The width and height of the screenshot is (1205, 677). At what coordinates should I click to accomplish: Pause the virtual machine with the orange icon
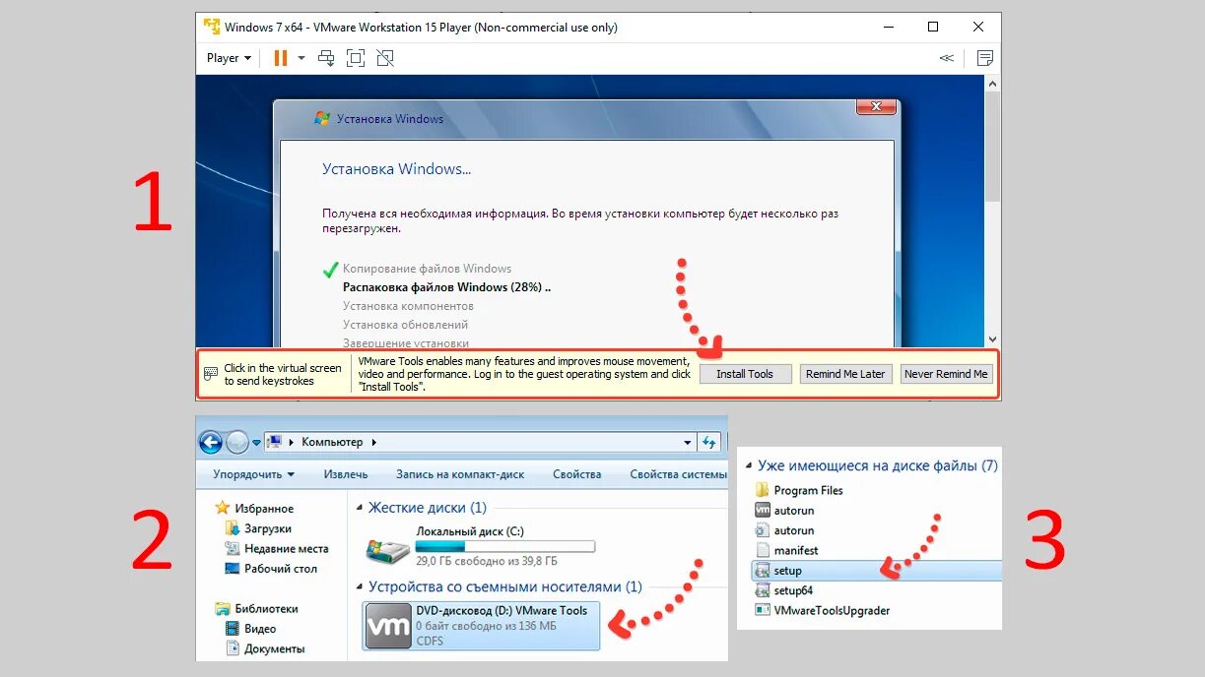(281, 58)
